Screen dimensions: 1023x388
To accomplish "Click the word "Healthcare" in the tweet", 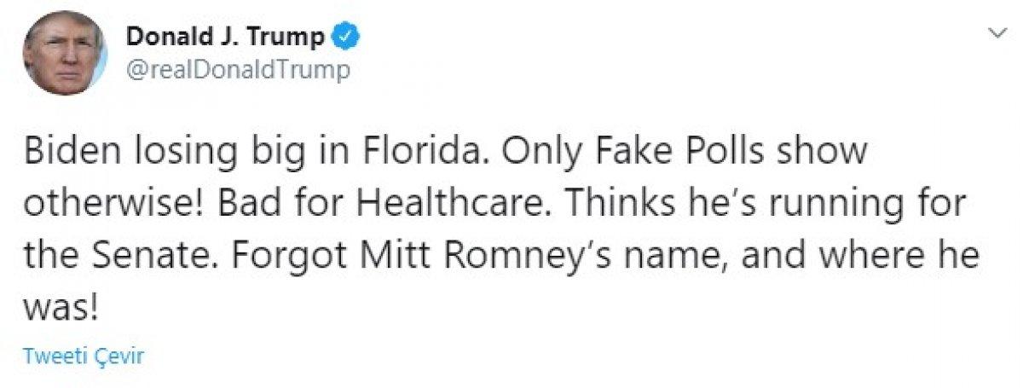I will (x=454, y=205).
